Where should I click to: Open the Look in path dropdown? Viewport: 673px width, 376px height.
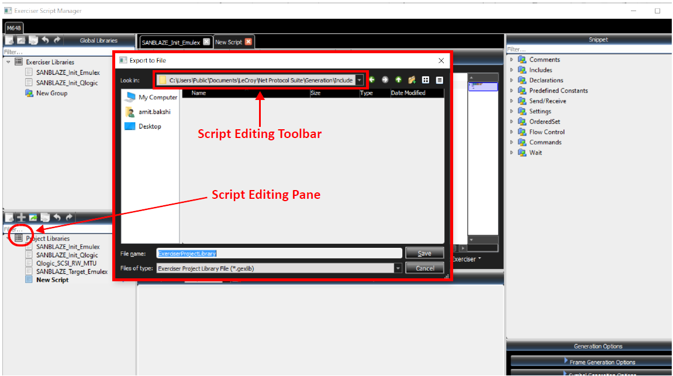coord(359,80)
